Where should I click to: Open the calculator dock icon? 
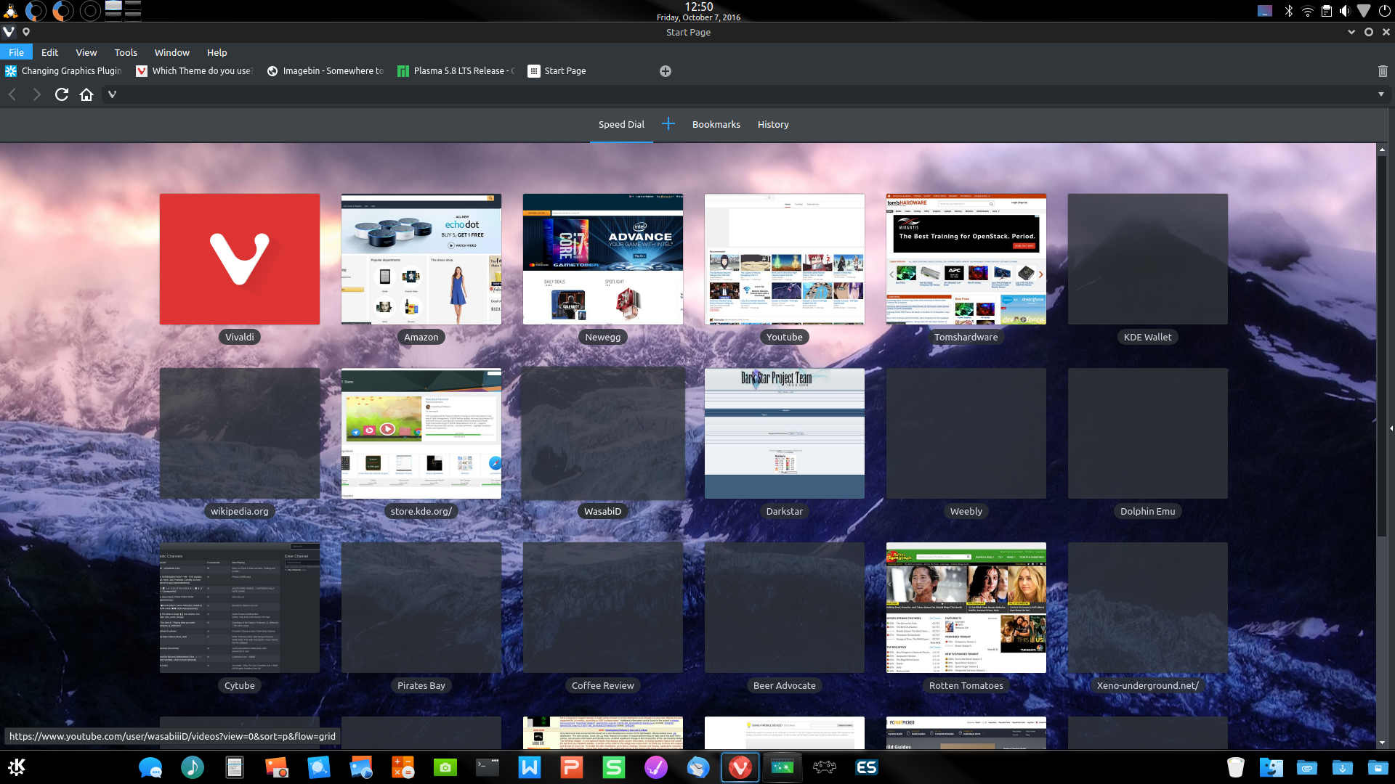pyautogui.click(x=403, y=767)
